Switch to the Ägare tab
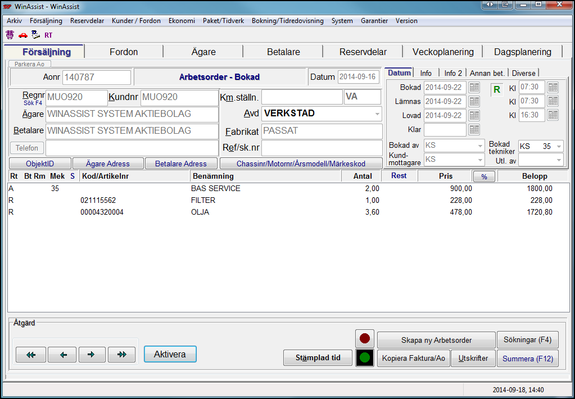Image resolution: width=575 pixels, height=399 pixels. click(203, 52)
